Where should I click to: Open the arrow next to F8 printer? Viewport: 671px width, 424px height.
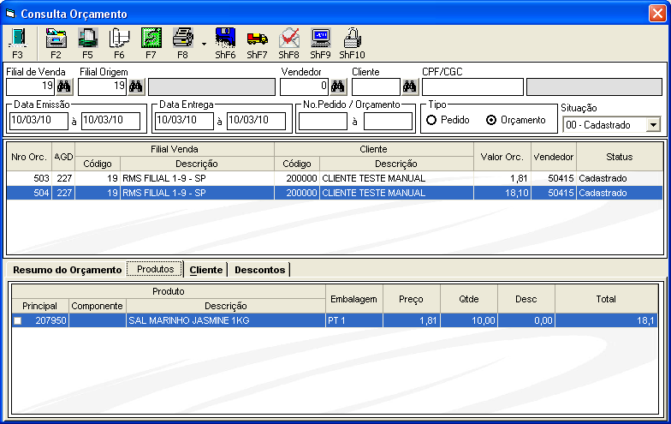coord(204,44)
